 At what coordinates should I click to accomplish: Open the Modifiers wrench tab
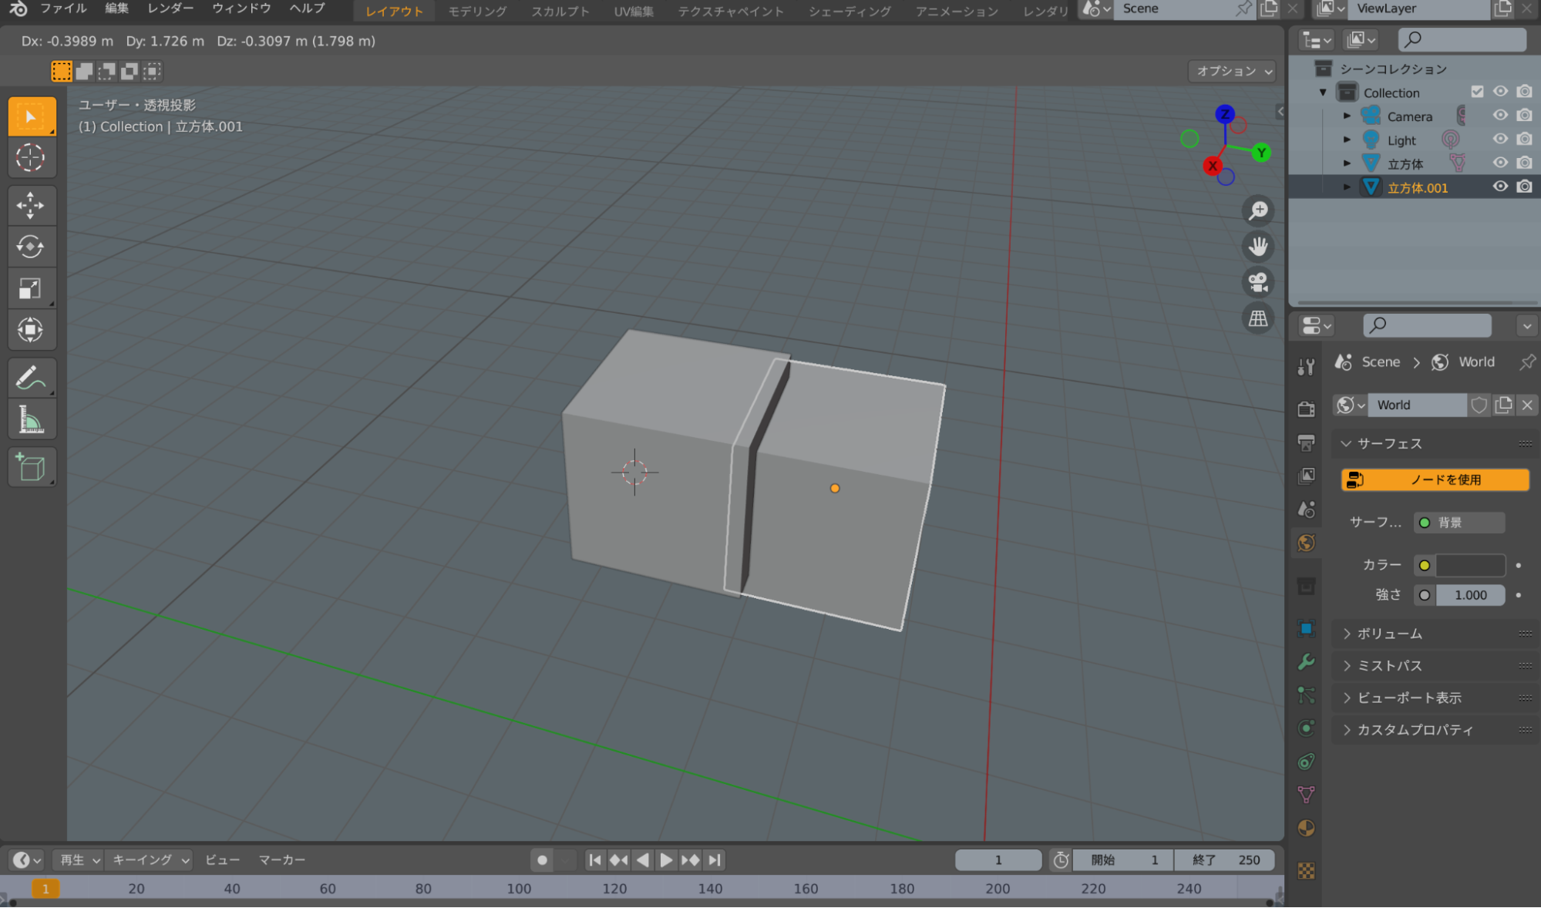point(1306,662)
